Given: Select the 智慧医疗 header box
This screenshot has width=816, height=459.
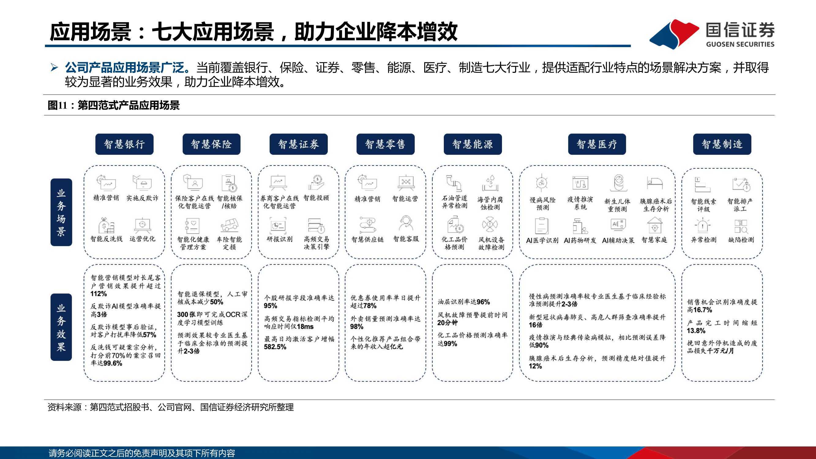Looking at the screenshot, I should pyautogui.click(x=597, y=144).
